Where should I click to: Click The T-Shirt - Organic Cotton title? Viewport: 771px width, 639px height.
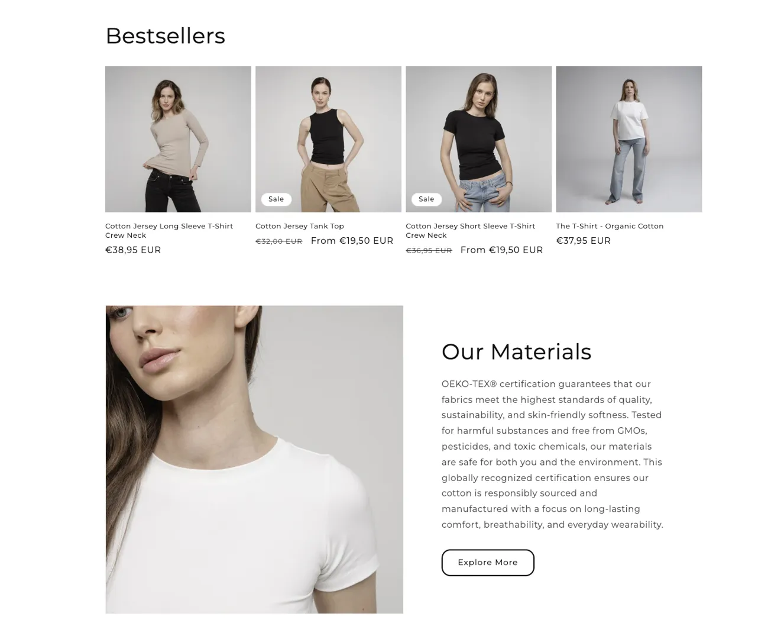610,226
